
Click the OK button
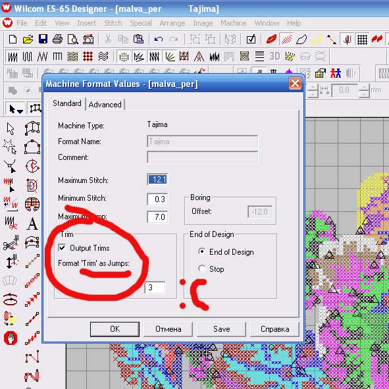pos(115,329)
